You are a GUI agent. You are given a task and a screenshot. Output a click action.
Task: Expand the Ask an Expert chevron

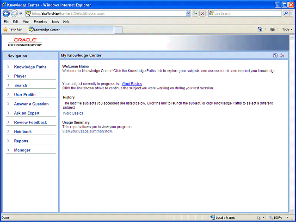click(x=8, y=113)
